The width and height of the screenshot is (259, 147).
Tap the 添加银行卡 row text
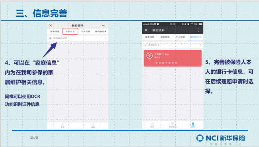click(154, 45)
